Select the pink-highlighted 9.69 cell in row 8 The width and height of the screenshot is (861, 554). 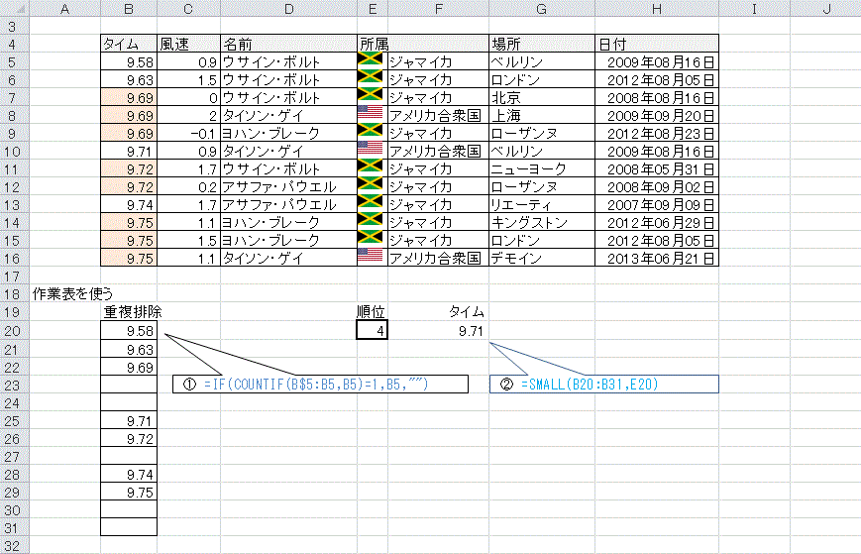coord(129,115)
